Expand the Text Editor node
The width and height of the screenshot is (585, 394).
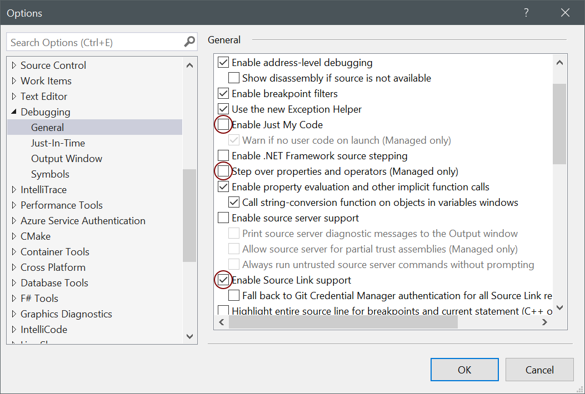[x=14, y=97]
